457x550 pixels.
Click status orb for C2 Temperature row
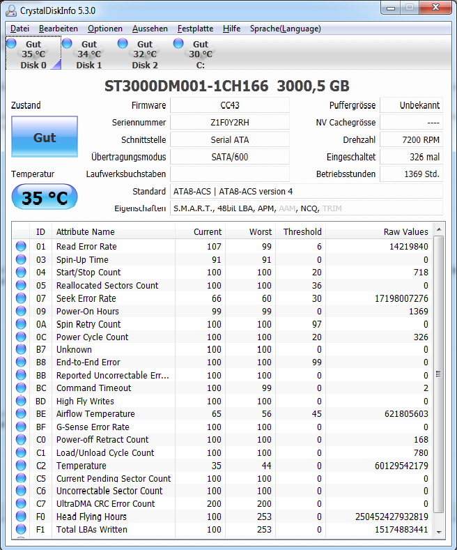[21, 466]
